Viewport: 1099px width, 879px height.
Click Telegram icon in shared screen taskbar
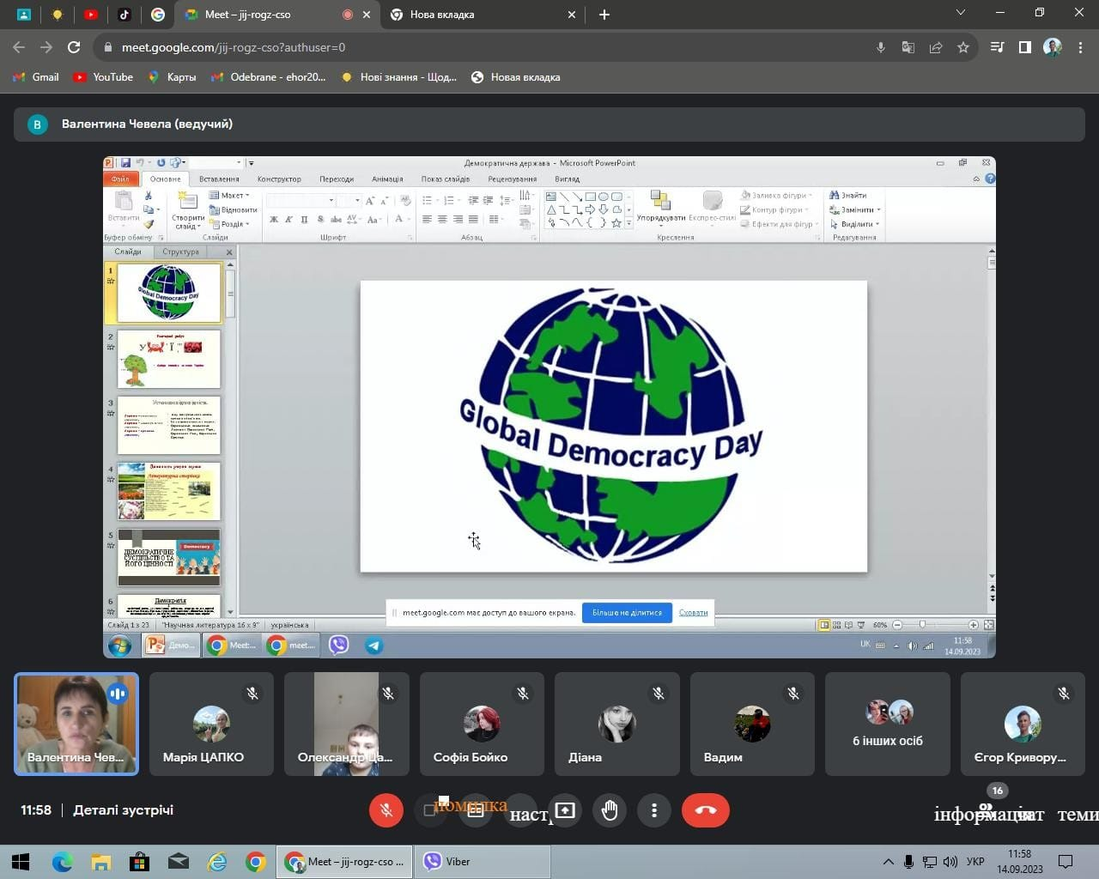[x=374, y=646]
